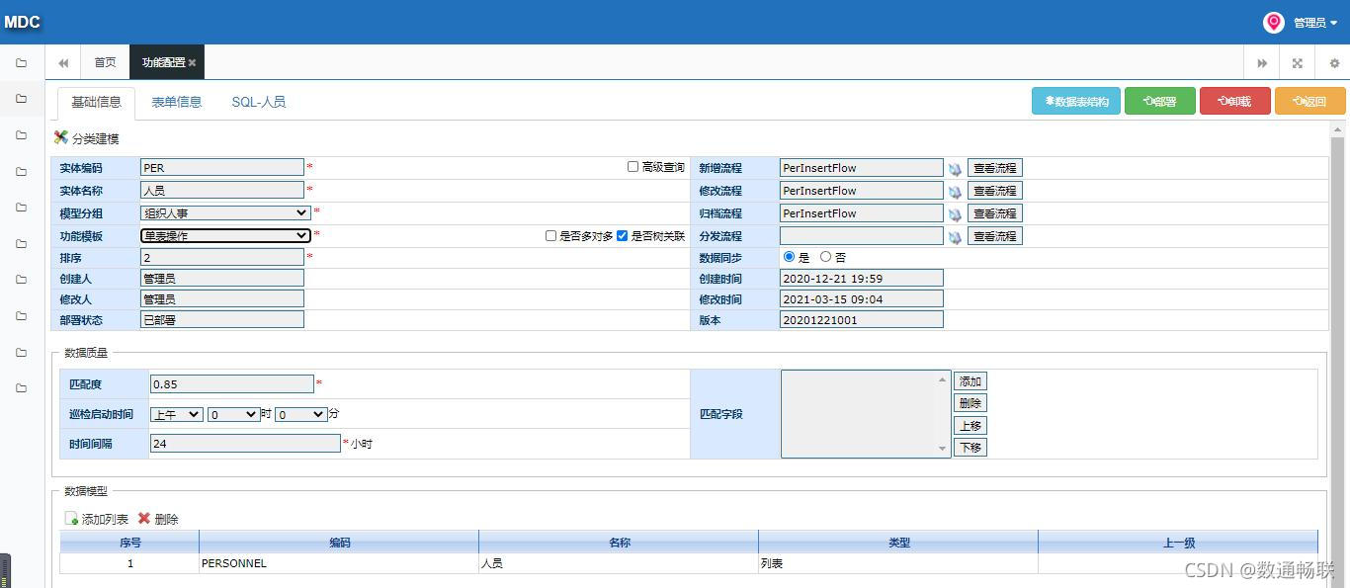This screenshot has width=1350, height=588.
Task: Click the flow picker icon beside 归档流程
Action: coord(955,214)
